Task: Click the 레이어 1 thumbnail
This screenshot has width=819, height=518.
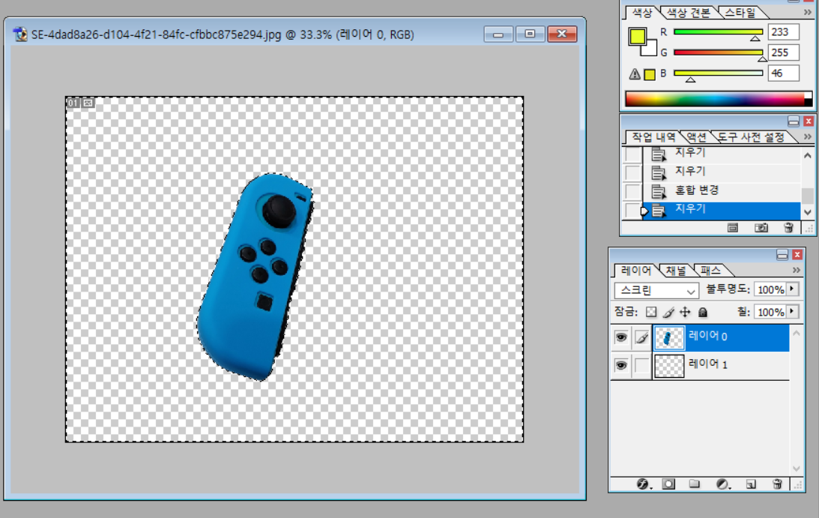Action: pyautogui.click(x=669, y=365)
